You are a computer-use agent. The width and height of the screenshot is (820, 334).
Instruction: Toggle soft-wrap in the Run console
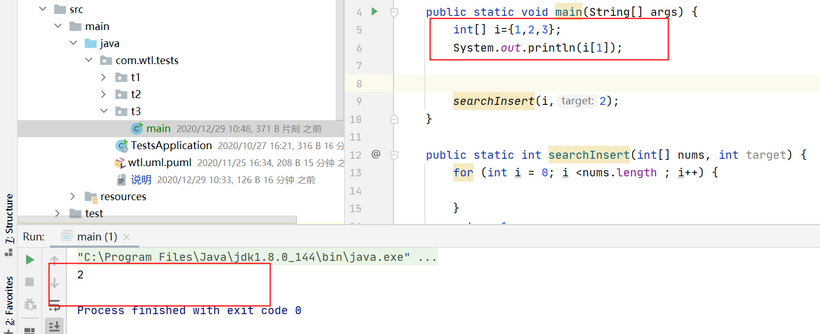(x=54, y=305)
